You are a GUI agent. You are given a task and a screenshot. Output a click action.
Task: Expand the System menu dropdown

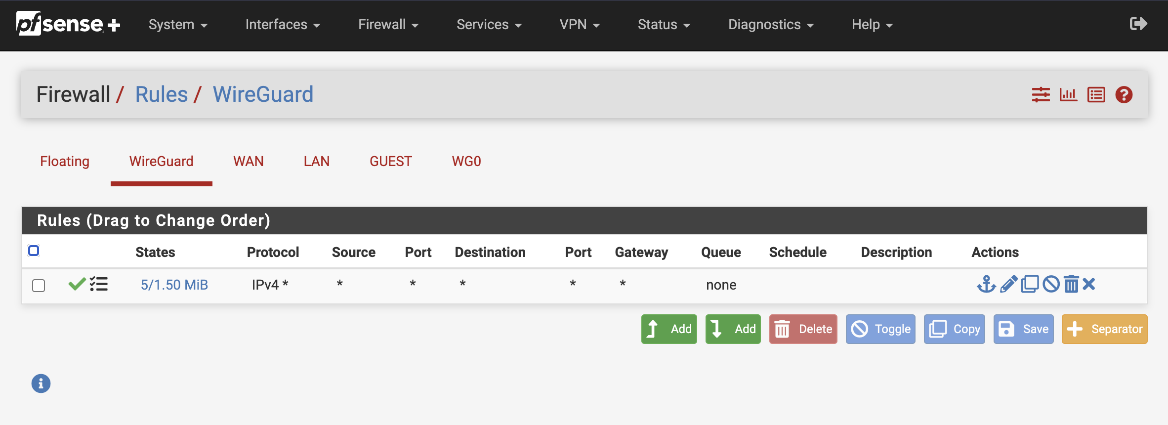coord(178,25)
